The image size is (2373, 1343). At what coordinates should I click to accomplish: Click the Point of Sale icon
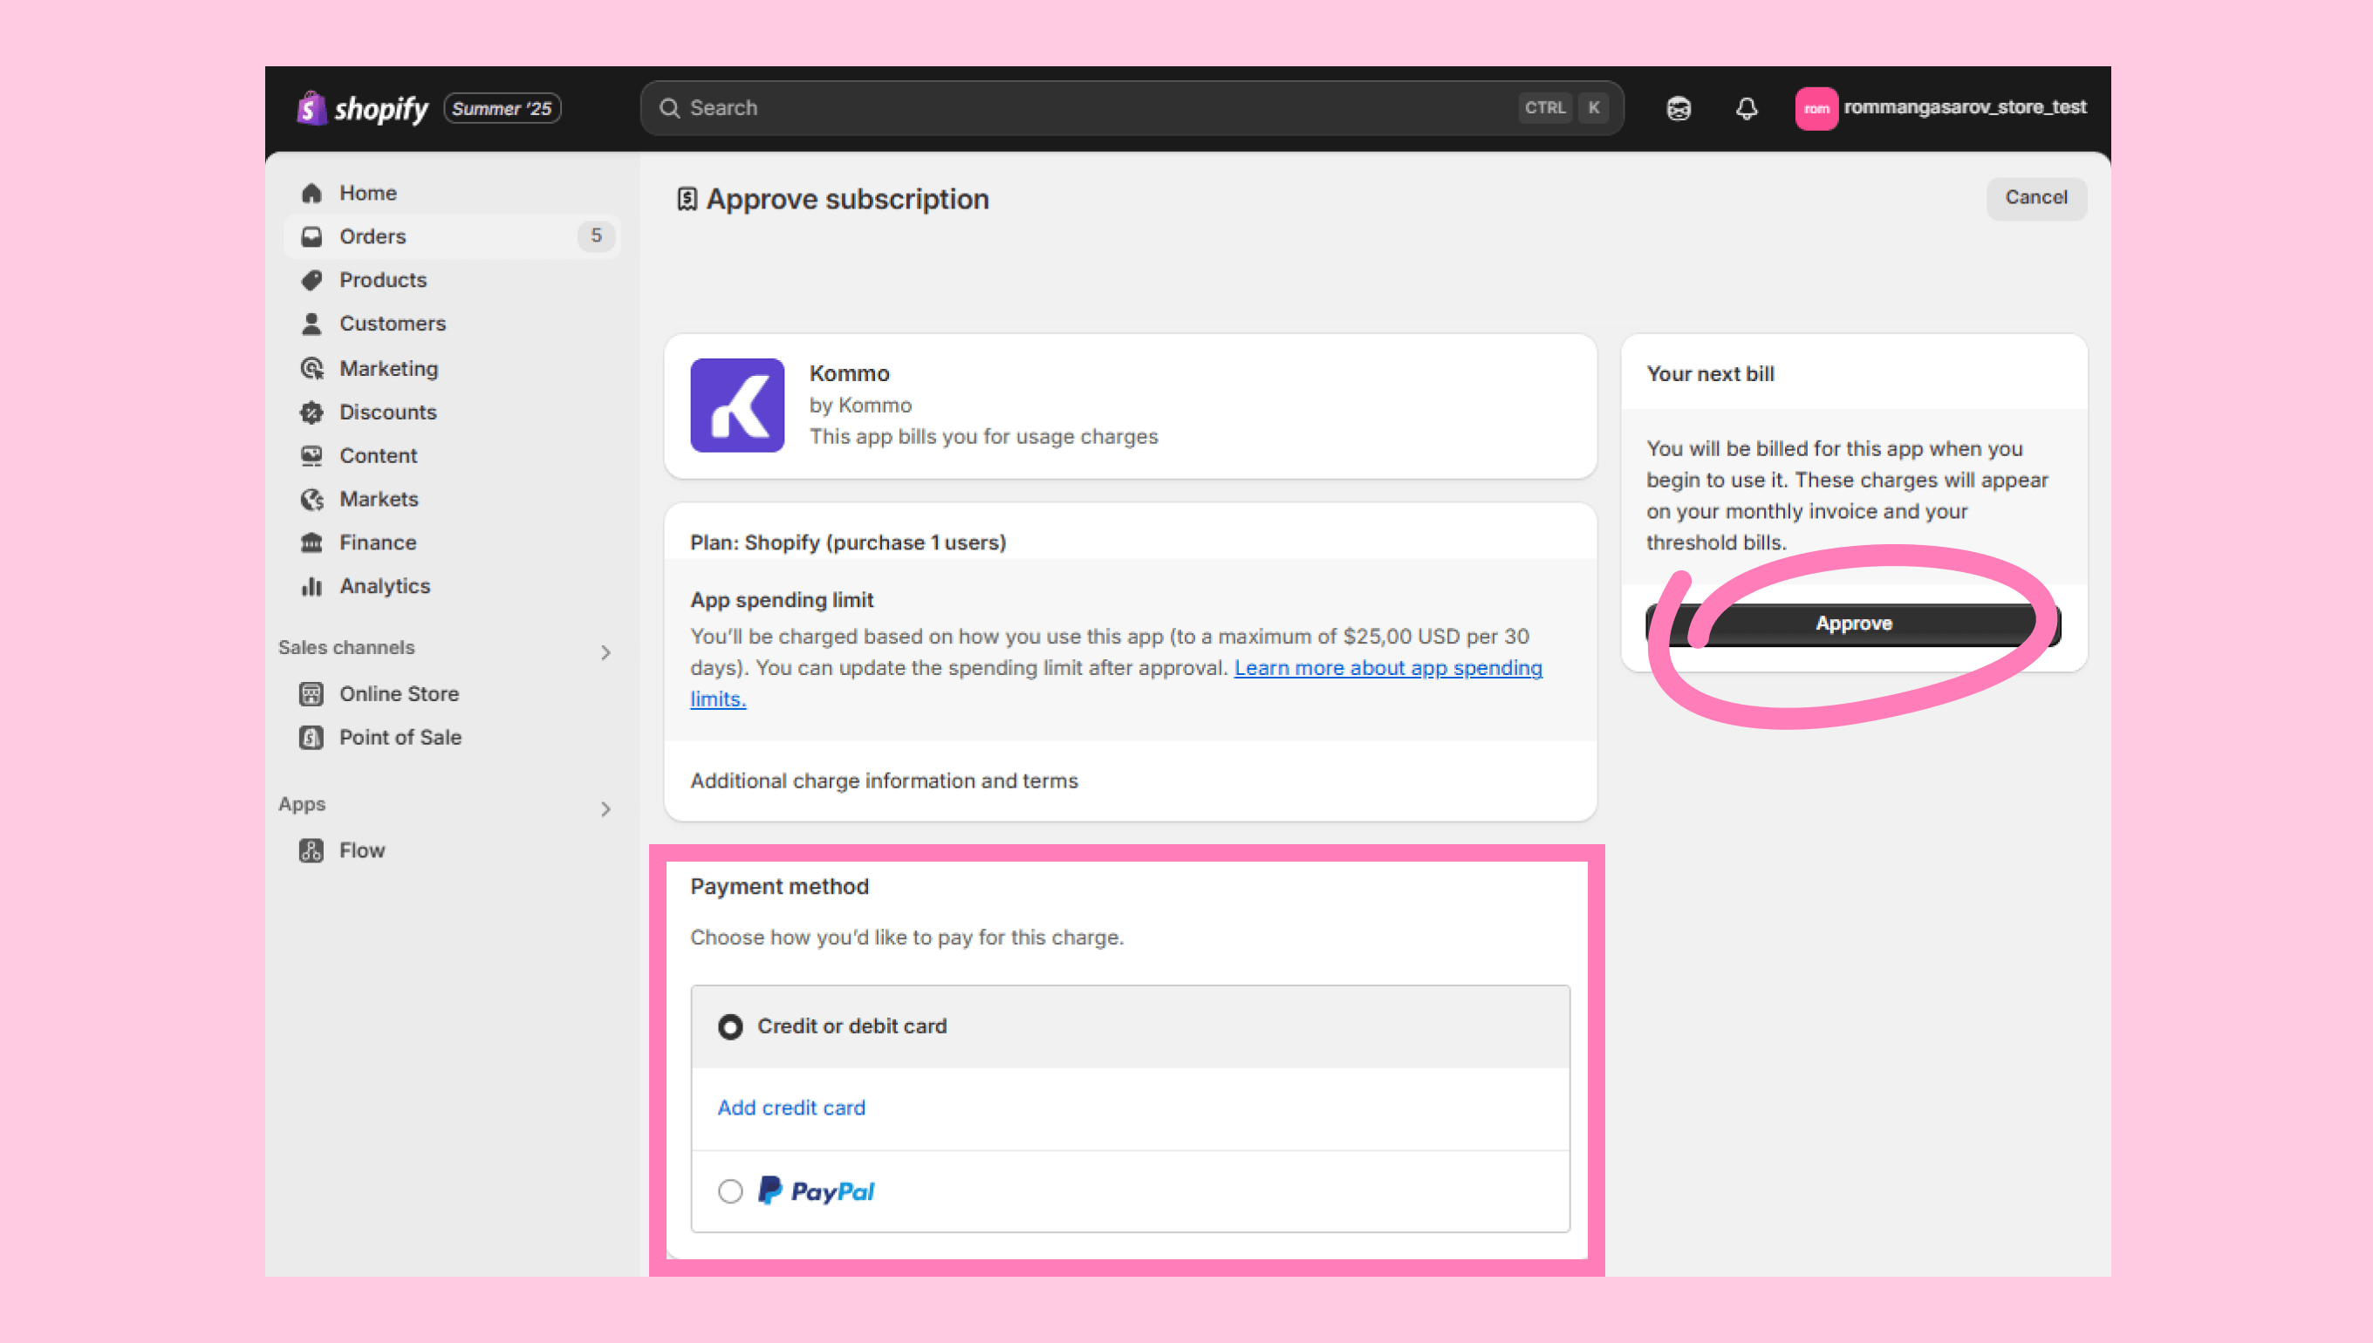(311, 737)
